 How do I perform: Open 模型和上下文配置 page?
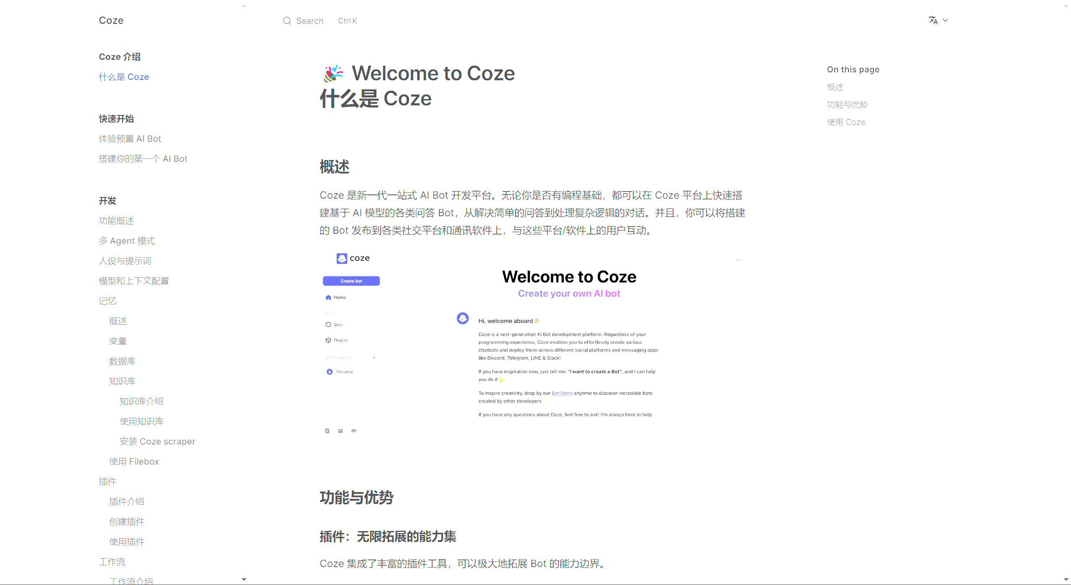(x=134, y=281)
